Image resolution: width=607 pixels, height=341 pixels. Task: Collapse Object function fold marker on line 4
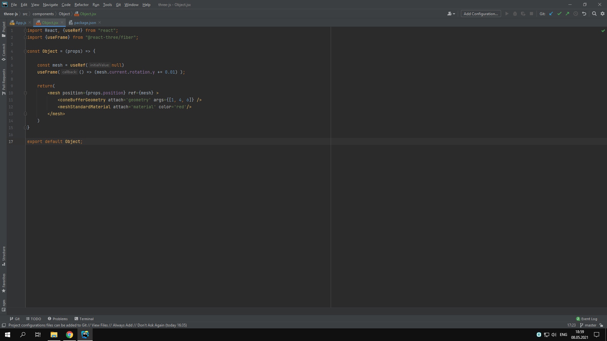25,51
